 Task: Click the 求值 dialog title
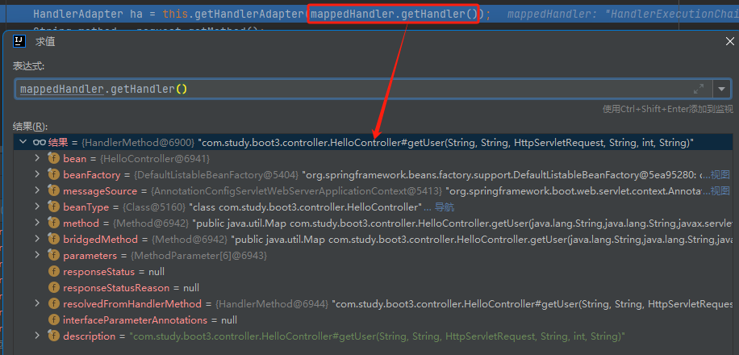tap(45, 41)
